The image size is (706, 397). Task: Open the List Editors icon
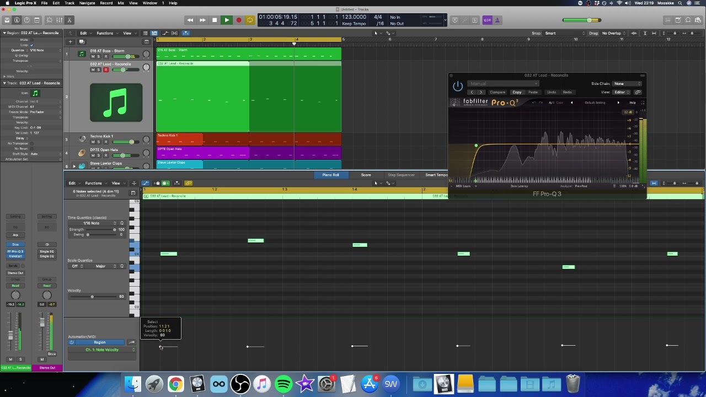click(x=668, y=20)
